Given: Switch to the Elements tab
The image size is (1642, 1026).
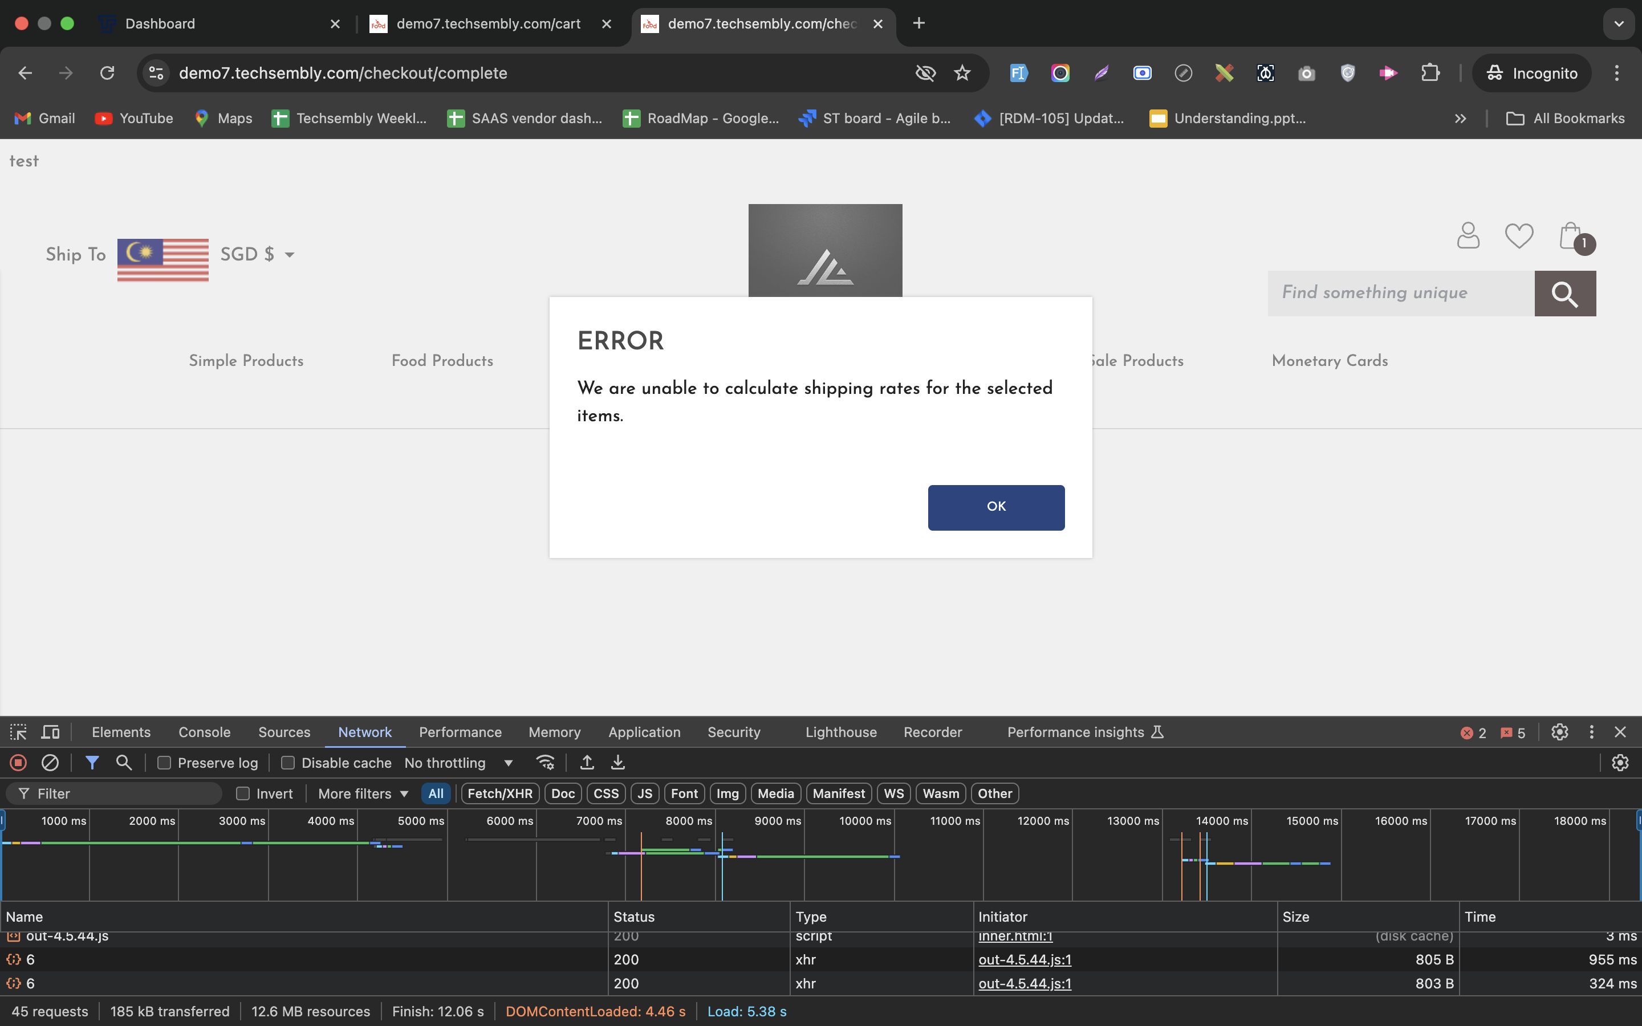Looking at the screenshot, I should (x=121, y=732).
